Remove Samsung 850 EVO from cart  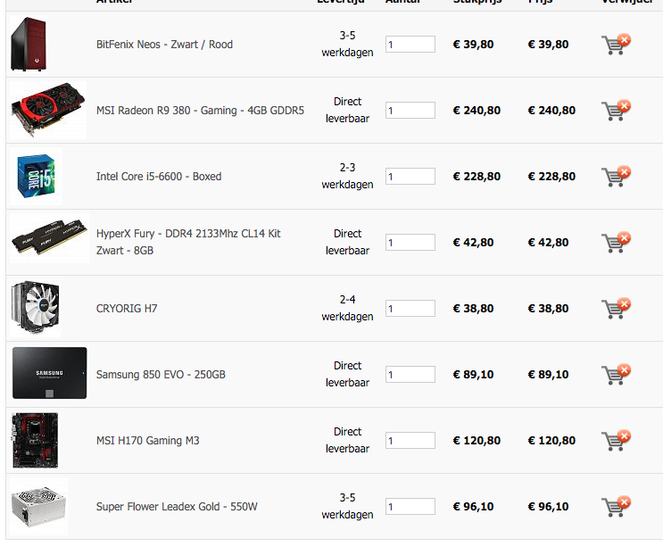click(616, 374)
